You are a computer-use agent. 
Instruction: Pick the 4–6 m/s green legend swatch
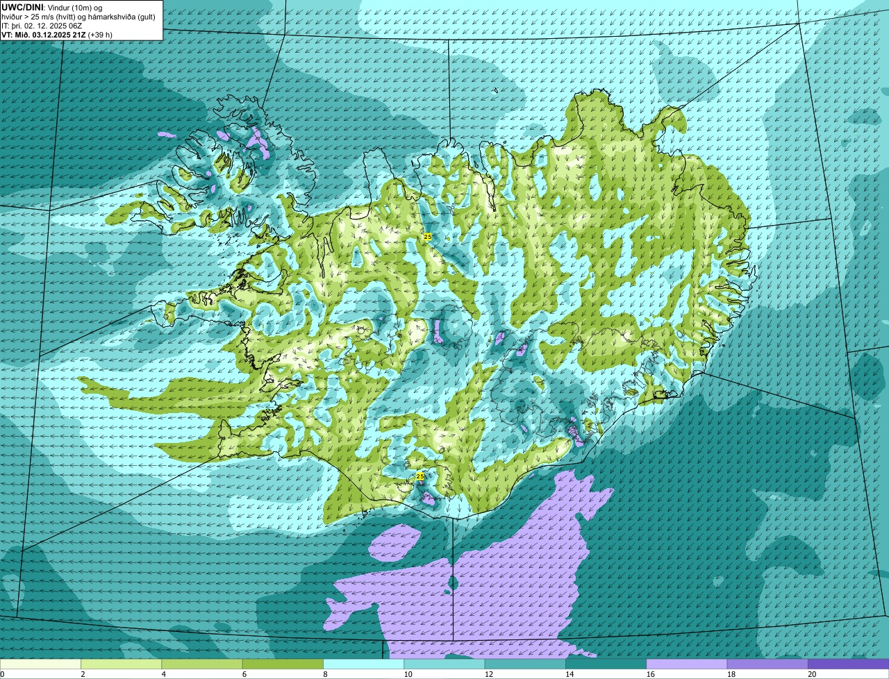coord(202,664)
